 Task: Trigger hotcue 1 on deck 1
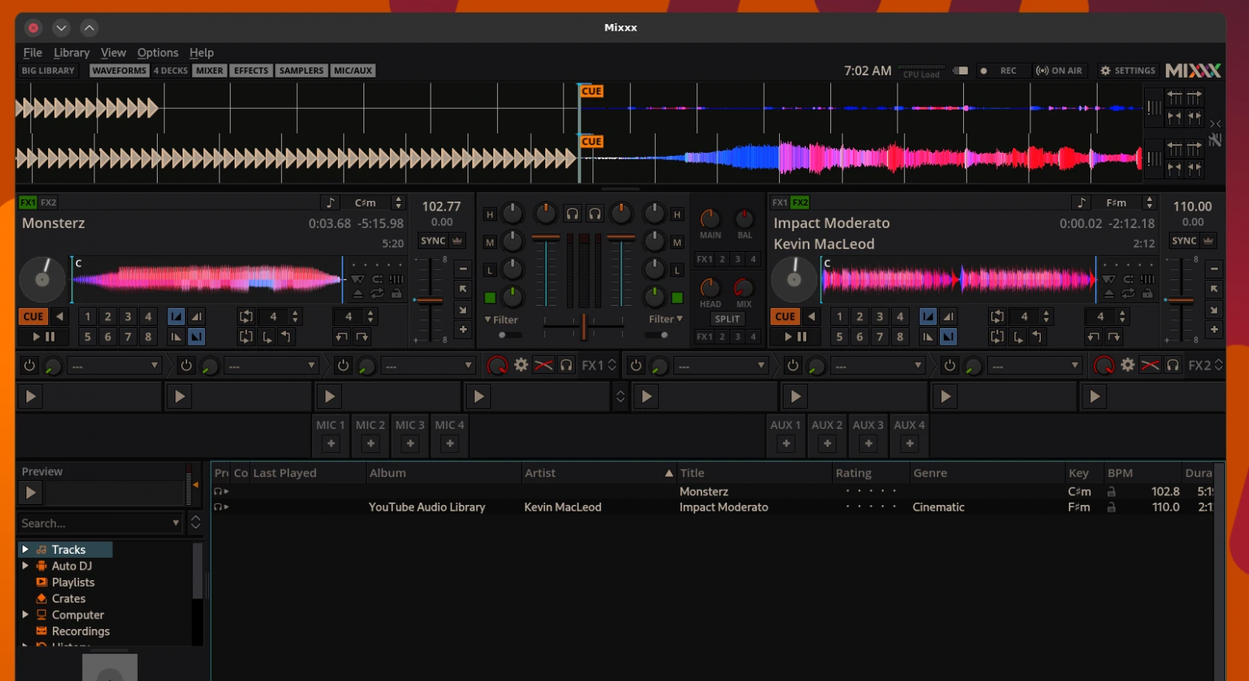click(87, 316)
